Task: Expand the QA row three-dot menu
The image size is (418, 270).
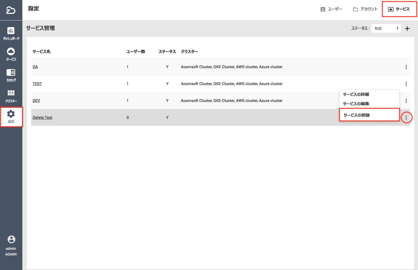Action: [x=406, y=67]
